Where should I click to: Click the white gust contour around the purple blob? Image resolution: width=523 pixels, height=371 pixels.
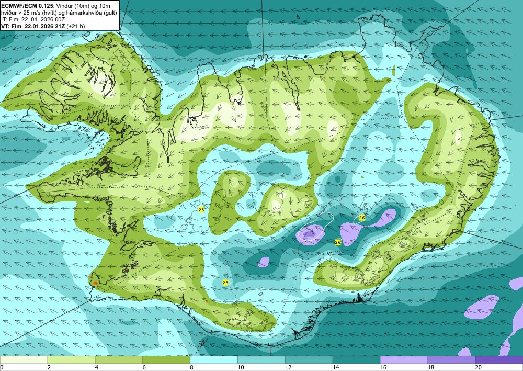click(x=315, y=227)
